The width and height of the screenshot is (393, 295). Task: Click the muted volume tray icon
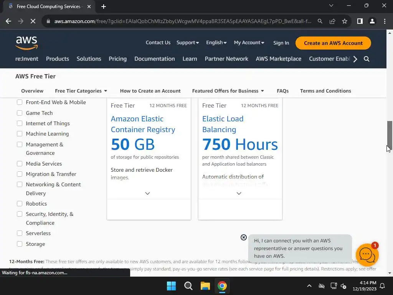pyautogui.click(x=343, y=286)
